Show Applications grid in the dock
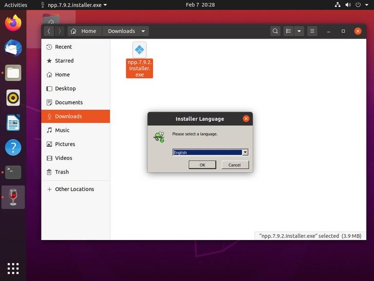This screenshot has width=374, height=281. coord(13,268)
